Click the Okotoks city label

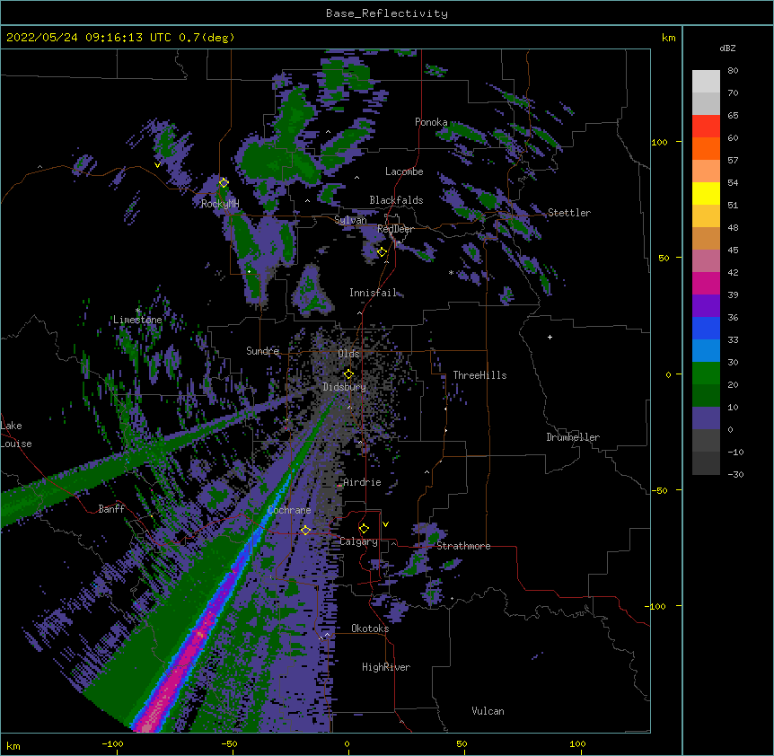pyautogui.click(x=370, y=629)
